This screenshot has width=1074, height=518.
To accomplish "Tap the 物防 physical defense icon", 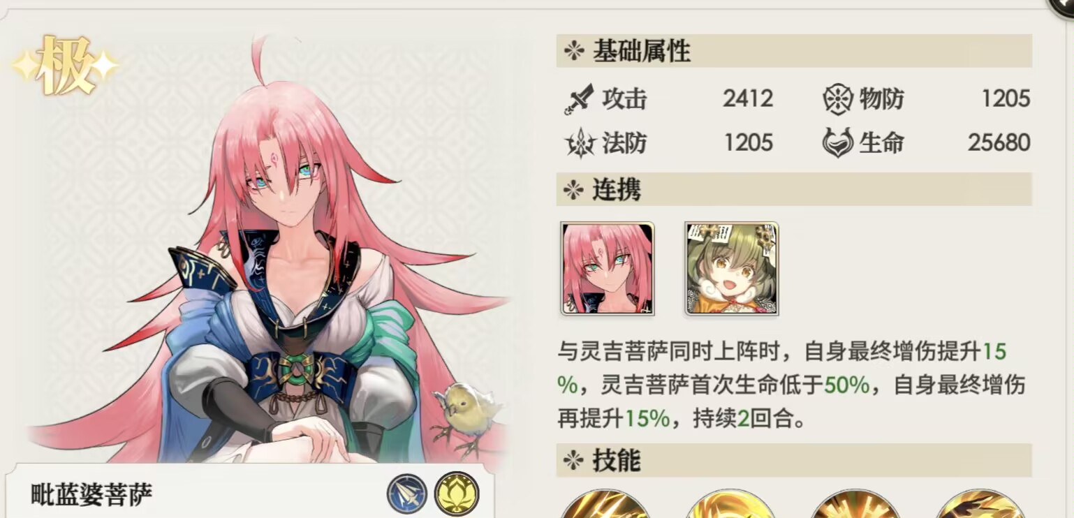I will [x=837, y=99].
